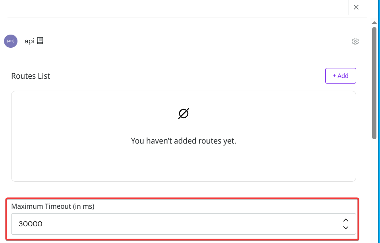Open the underlined api link
The width and height of the screenshot is (380, 243).
[29, 41]
